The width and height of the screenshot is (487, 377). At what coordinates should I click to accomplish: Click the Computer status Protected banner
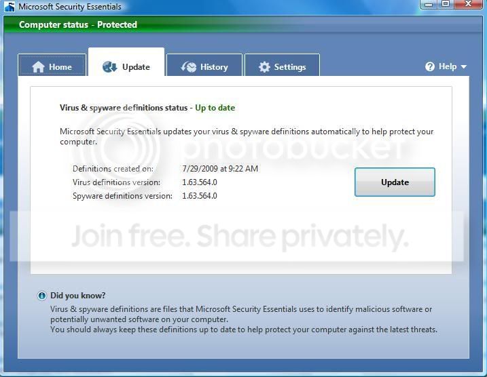[78, 24]
